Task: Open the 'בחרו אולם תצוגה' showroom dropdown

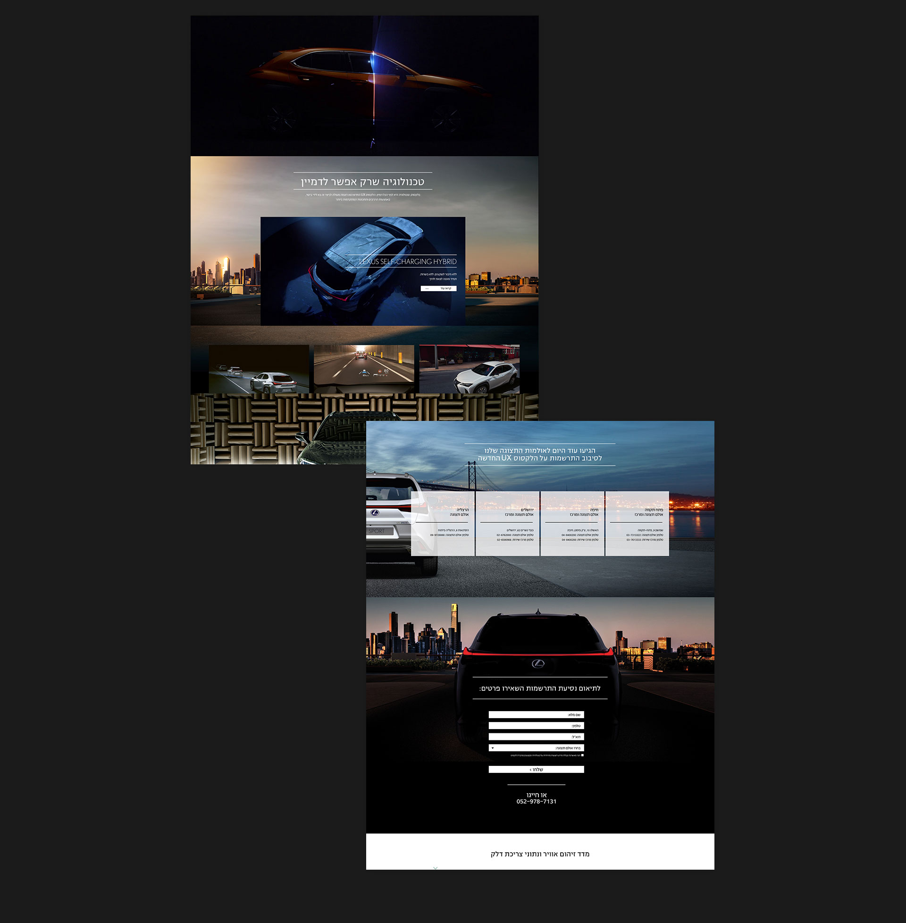Action: [536, 748]
